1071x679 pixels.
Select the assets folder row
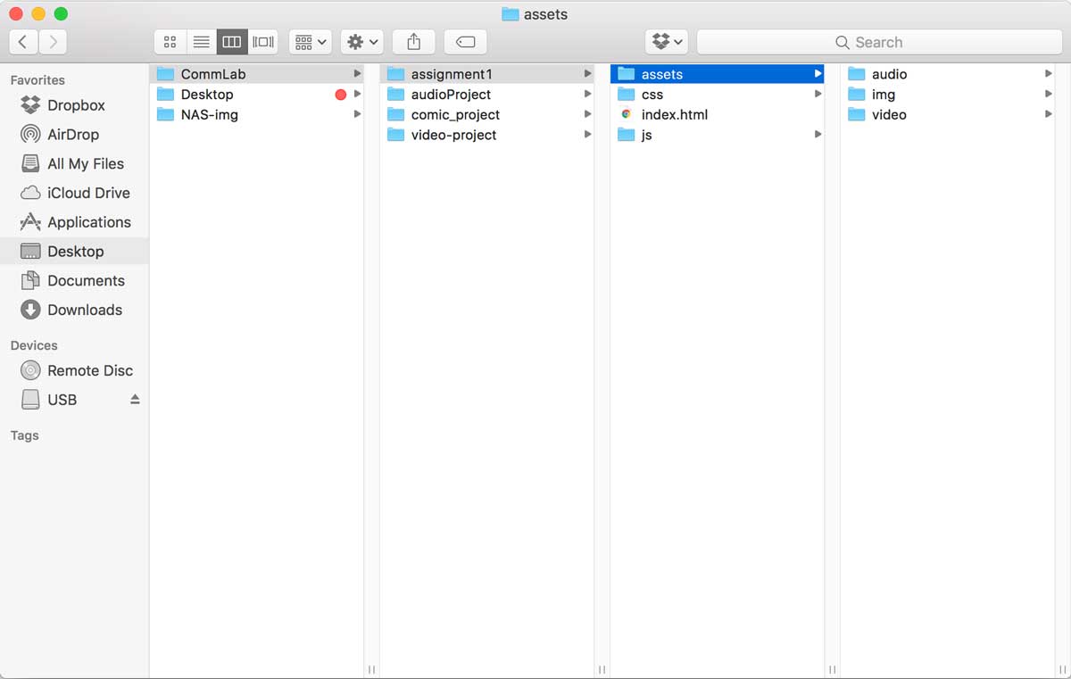(717, 74)
